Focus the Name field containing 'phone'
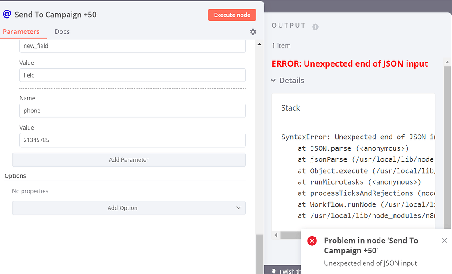 click(x=132, y=111)
